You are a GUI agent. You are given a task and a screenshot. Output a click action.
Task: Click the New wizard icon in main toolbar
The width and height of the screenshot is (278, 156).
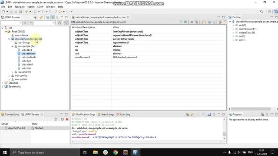[x=3, y=12]
